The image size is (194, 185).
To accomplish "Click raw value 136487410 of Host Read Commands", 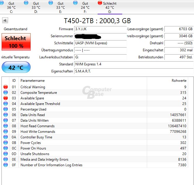I will (x=177, y=126).
